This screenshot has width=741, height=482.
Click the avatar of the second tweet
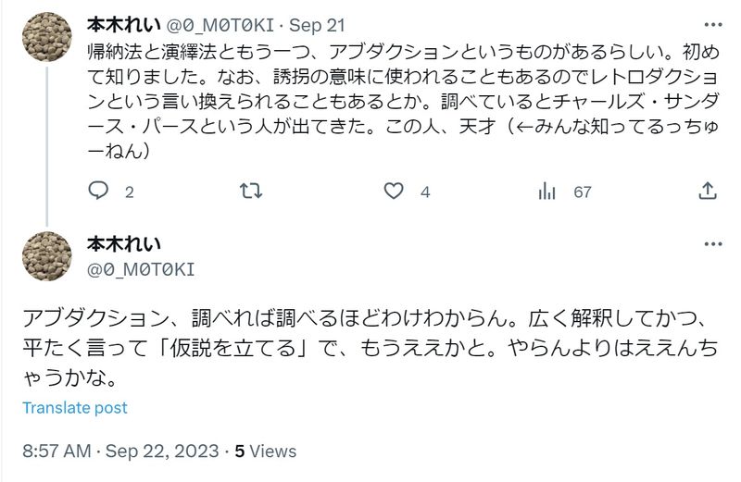[46, 256]
